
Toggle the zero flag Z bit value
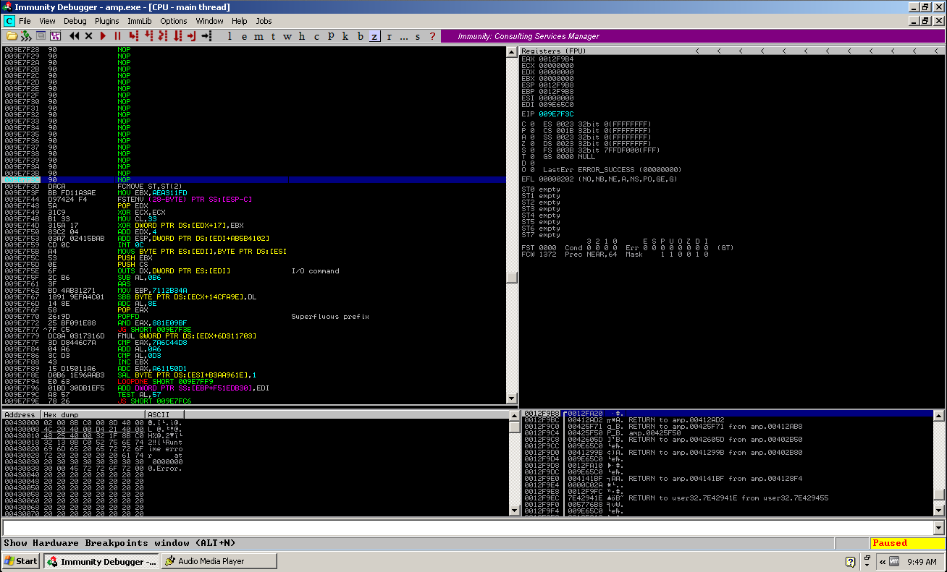pyautogui.click(x=532, y=144)
